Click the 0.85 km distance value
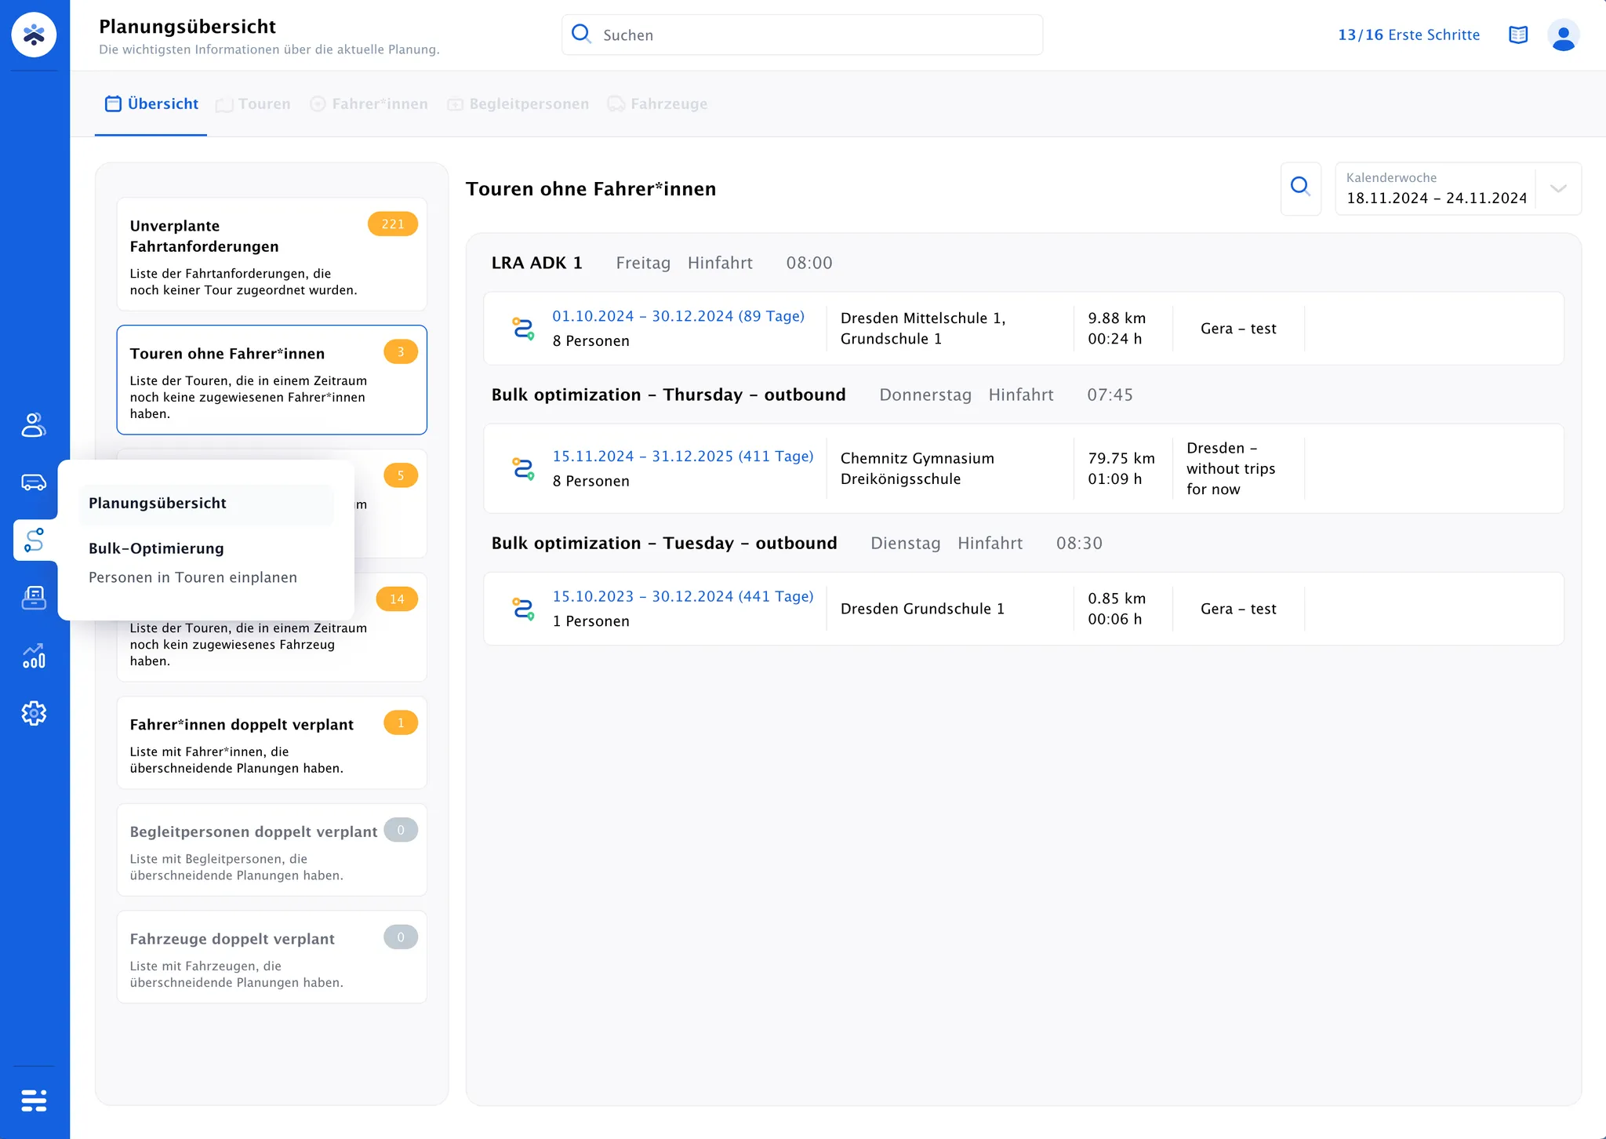1606x1139 pixels. [x=1117, y=599]
